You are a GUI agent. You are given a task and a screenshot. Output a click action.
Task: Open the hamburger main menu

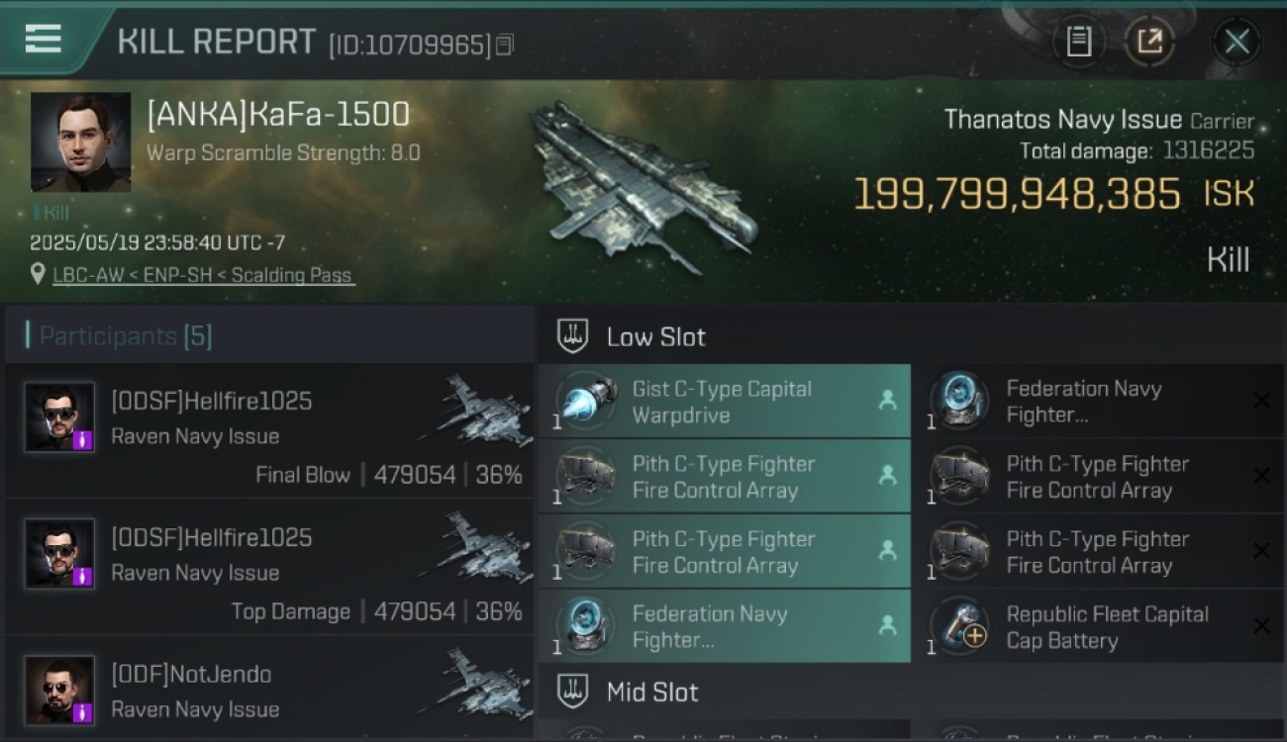[44, 39]
